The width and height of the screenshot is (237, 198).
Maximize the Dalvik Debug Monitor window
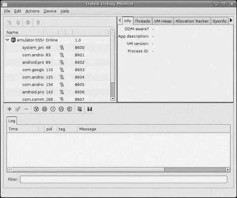pyautogui.click(x=224, y=4)
